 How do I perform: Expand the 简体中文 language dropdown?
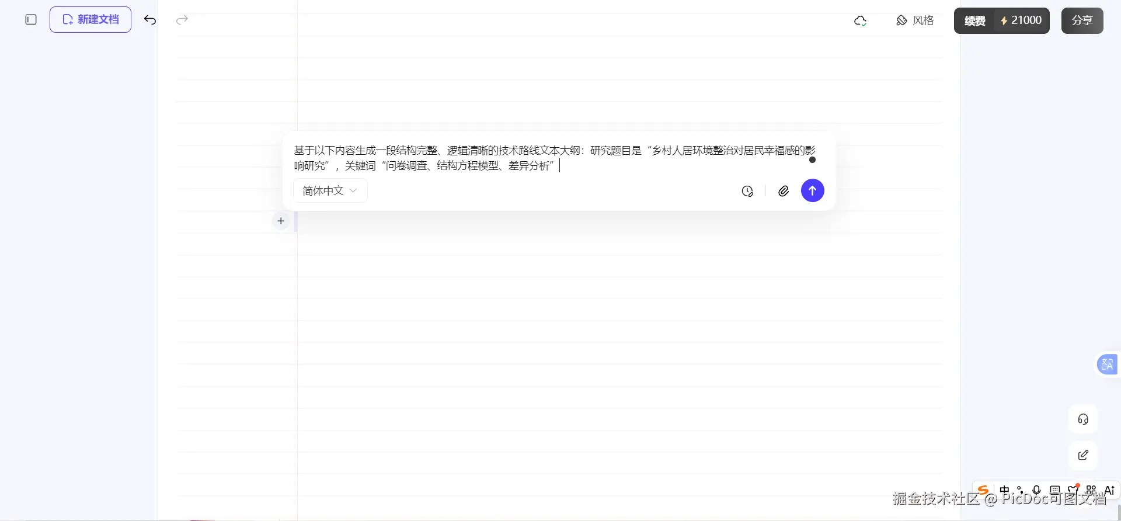coord(330,191)
